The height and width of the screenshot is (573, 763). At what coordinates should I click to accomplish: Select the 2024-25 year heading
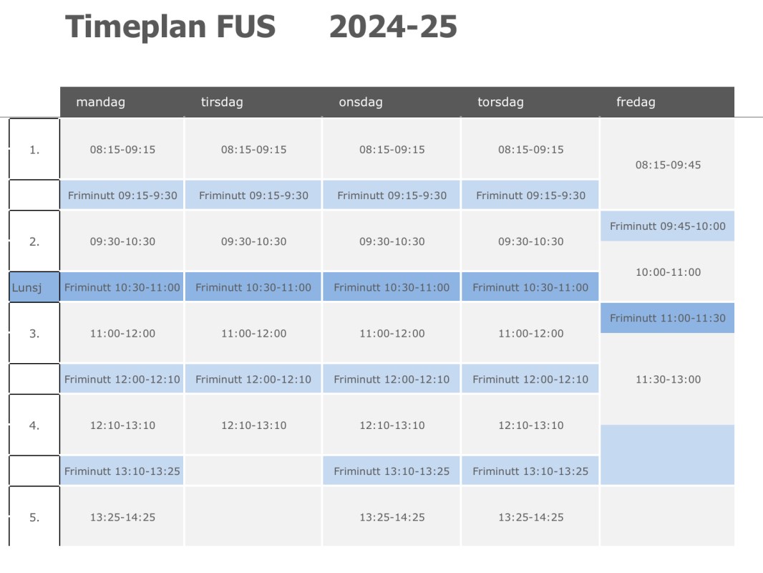pyautogui.click(x=393, y=27)
